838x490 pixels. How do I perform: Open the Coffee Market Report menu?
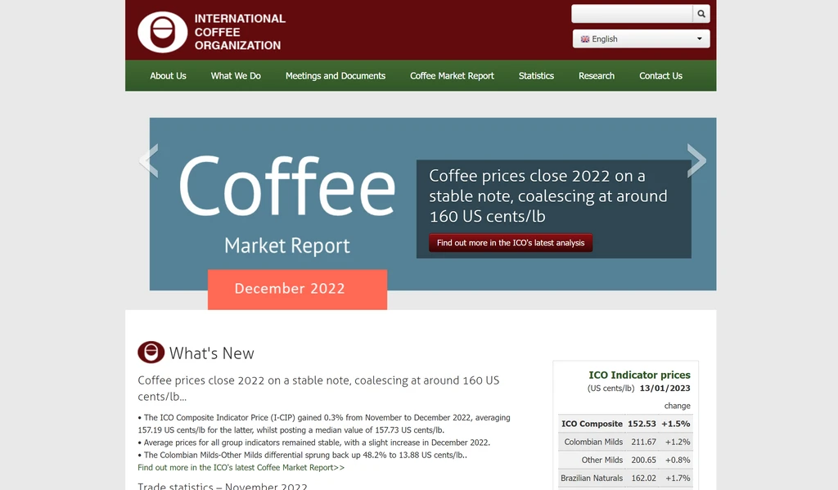452,76
